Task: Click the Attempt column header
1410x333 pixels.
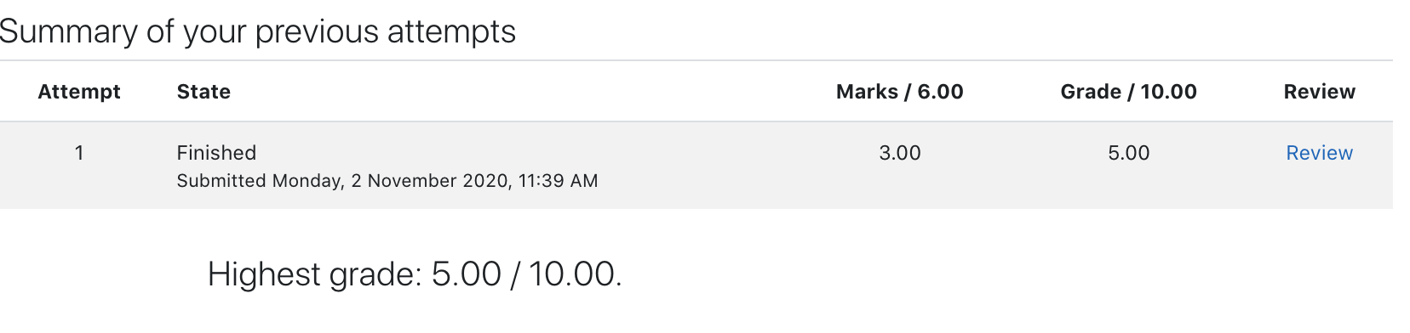Action: click(79, 92)
